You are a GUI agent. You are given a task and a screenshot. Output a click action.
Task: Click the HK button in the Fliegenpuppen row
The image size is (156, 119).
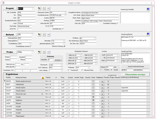point(102,116)
